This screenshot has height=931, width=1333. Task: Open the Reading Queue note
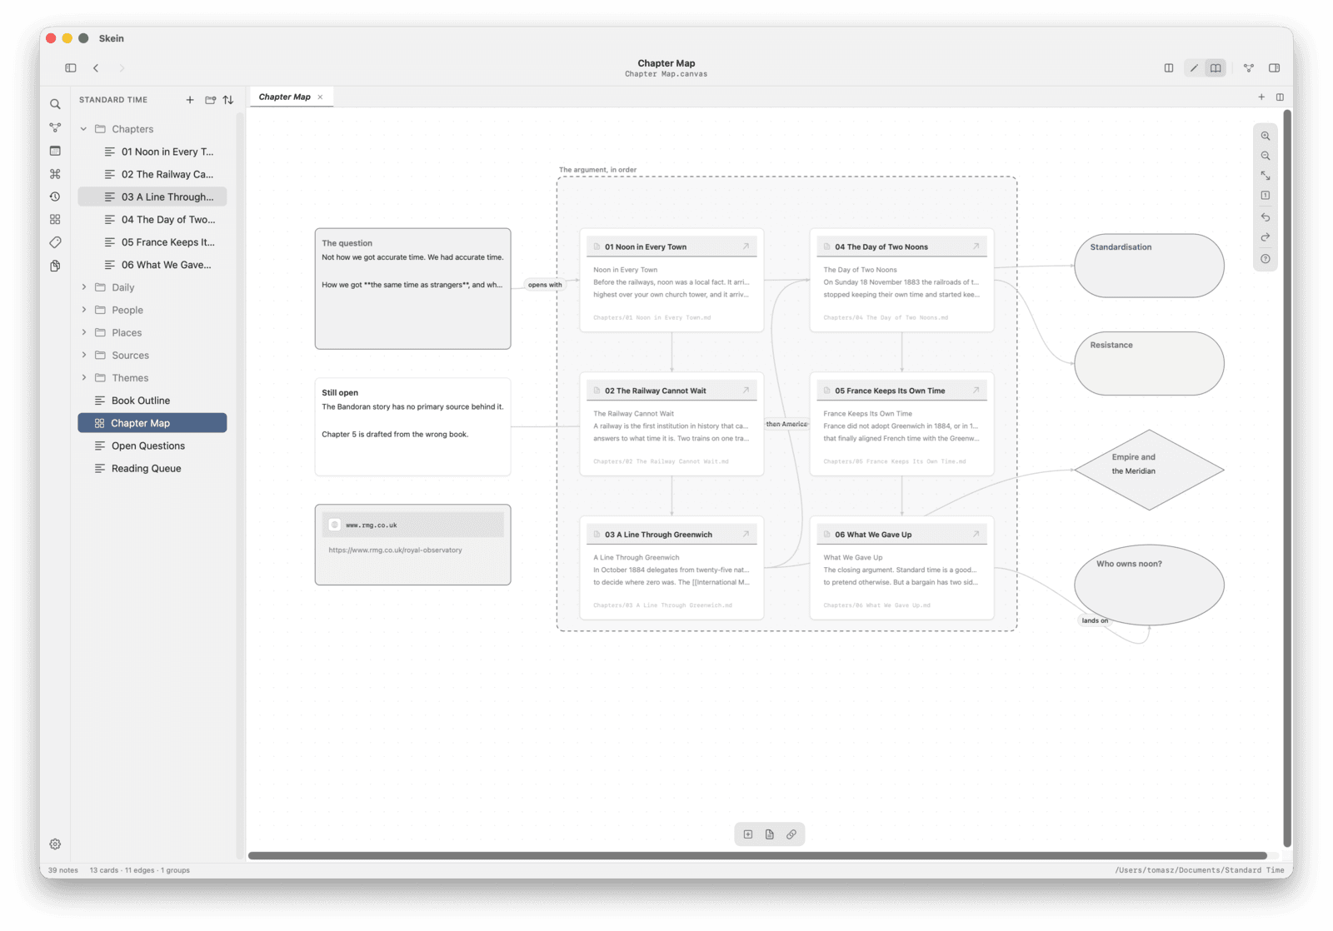(x=152, y=469)
